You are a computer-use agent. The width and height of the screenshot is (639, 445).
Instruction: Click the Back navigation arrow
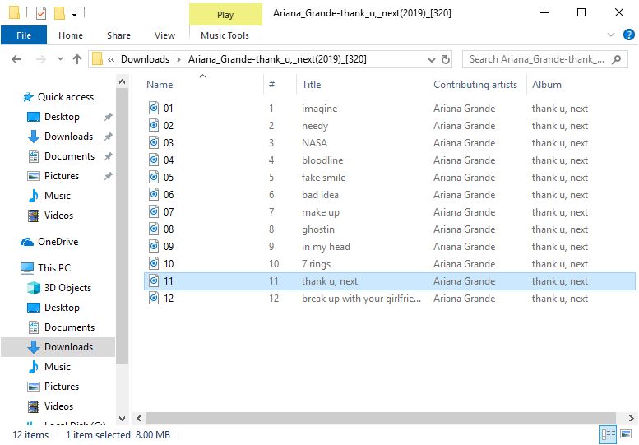(16, 59)
